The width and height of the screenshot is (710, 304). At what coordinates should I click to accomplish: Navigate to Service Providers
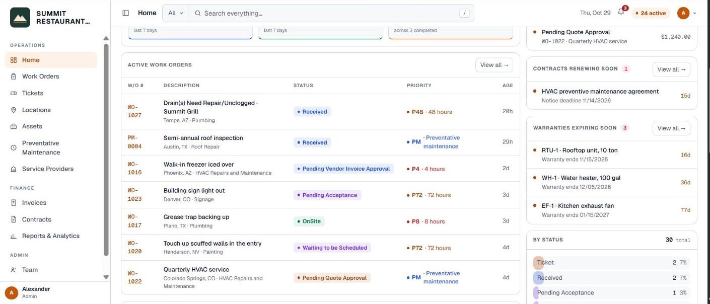[x=51, y=169]
